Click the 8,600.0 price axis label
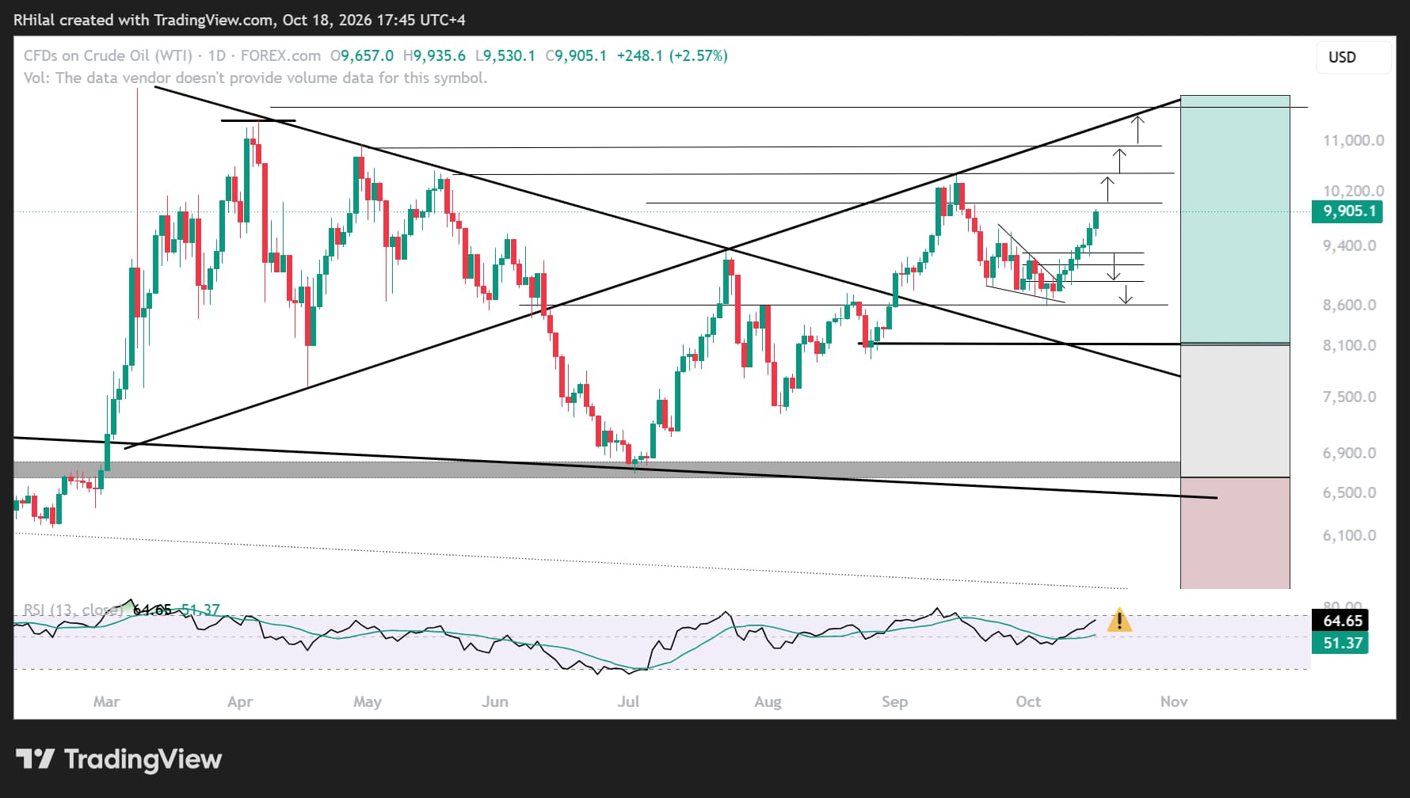 pos(1350,305)
